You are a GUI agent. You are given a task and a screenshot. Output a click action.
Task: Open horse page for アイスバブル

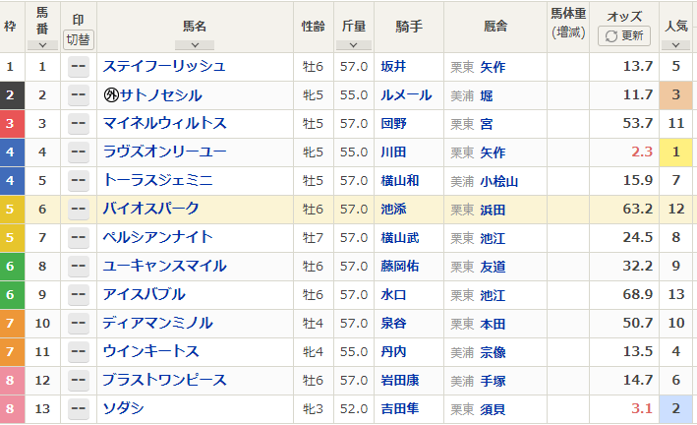click(x=144, y=294)
